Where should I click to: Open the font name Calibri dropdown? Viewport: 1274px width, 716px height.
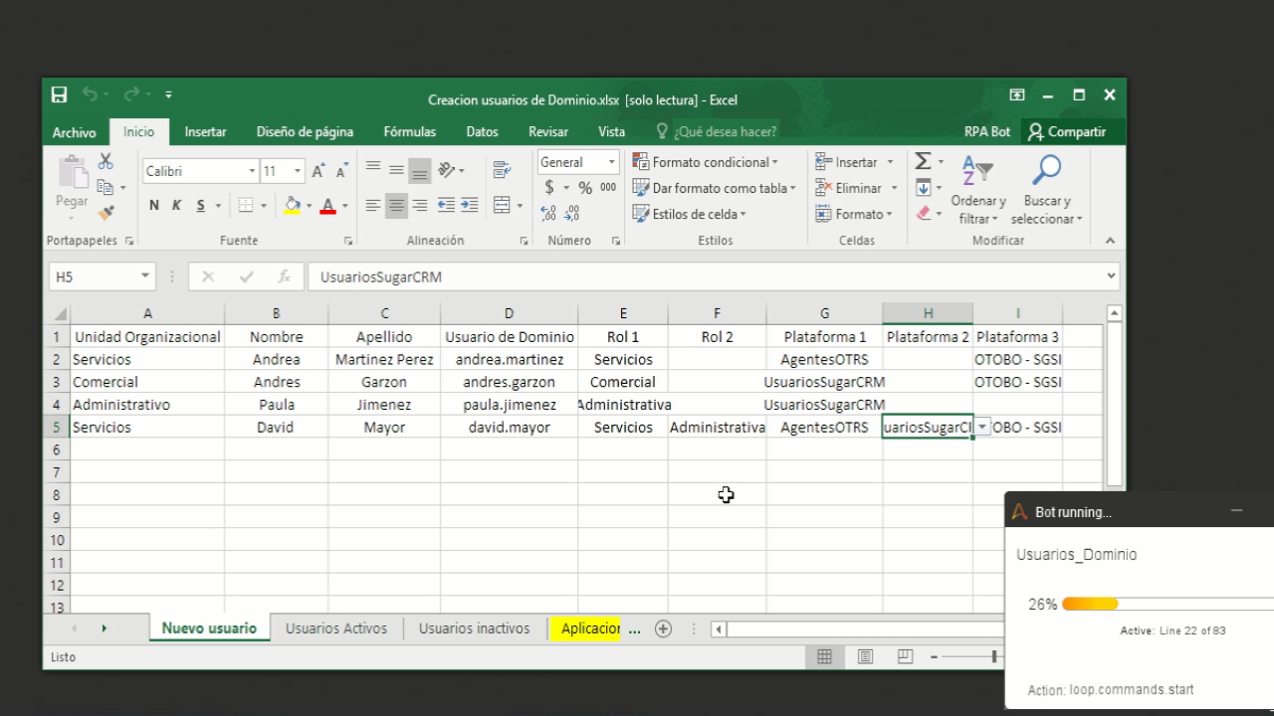[x=252, y=171]
